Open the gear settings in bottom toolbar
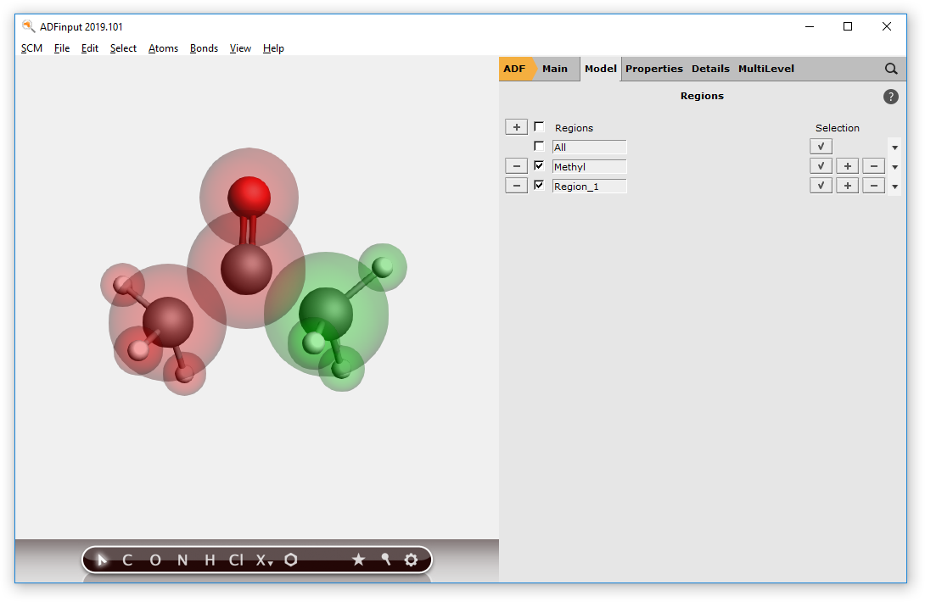The width and height of the screenshot is (925, 602). pos(412,560)
